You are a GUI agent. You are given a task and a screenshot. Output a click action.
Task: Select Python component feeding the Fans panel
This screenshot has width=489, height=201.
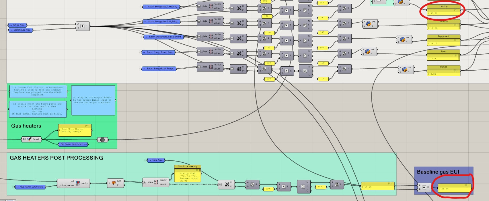click(x=369, y=51)
